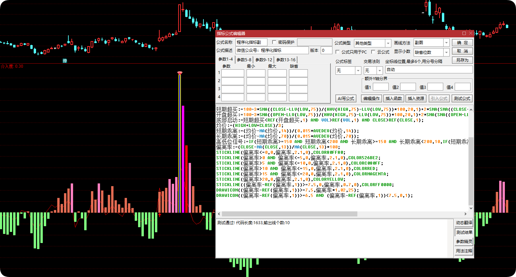This screenshot has height=277, width=516.
Task: Click the 值1 input box
Action: pyautogui.click(x=381, y=87)
